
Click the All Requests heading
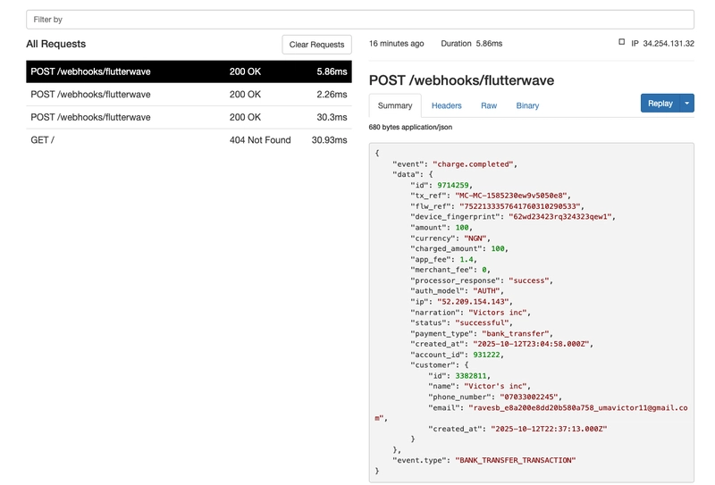pos(56,44)
